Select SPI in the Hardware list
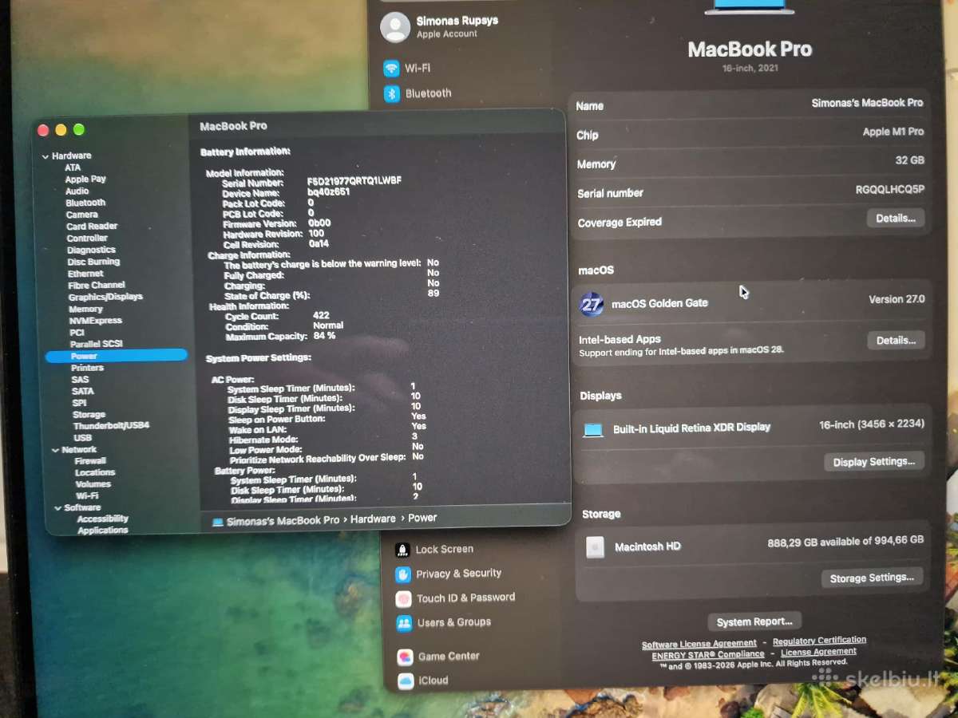Screen dimensions: 958x718 coord(79,403)
